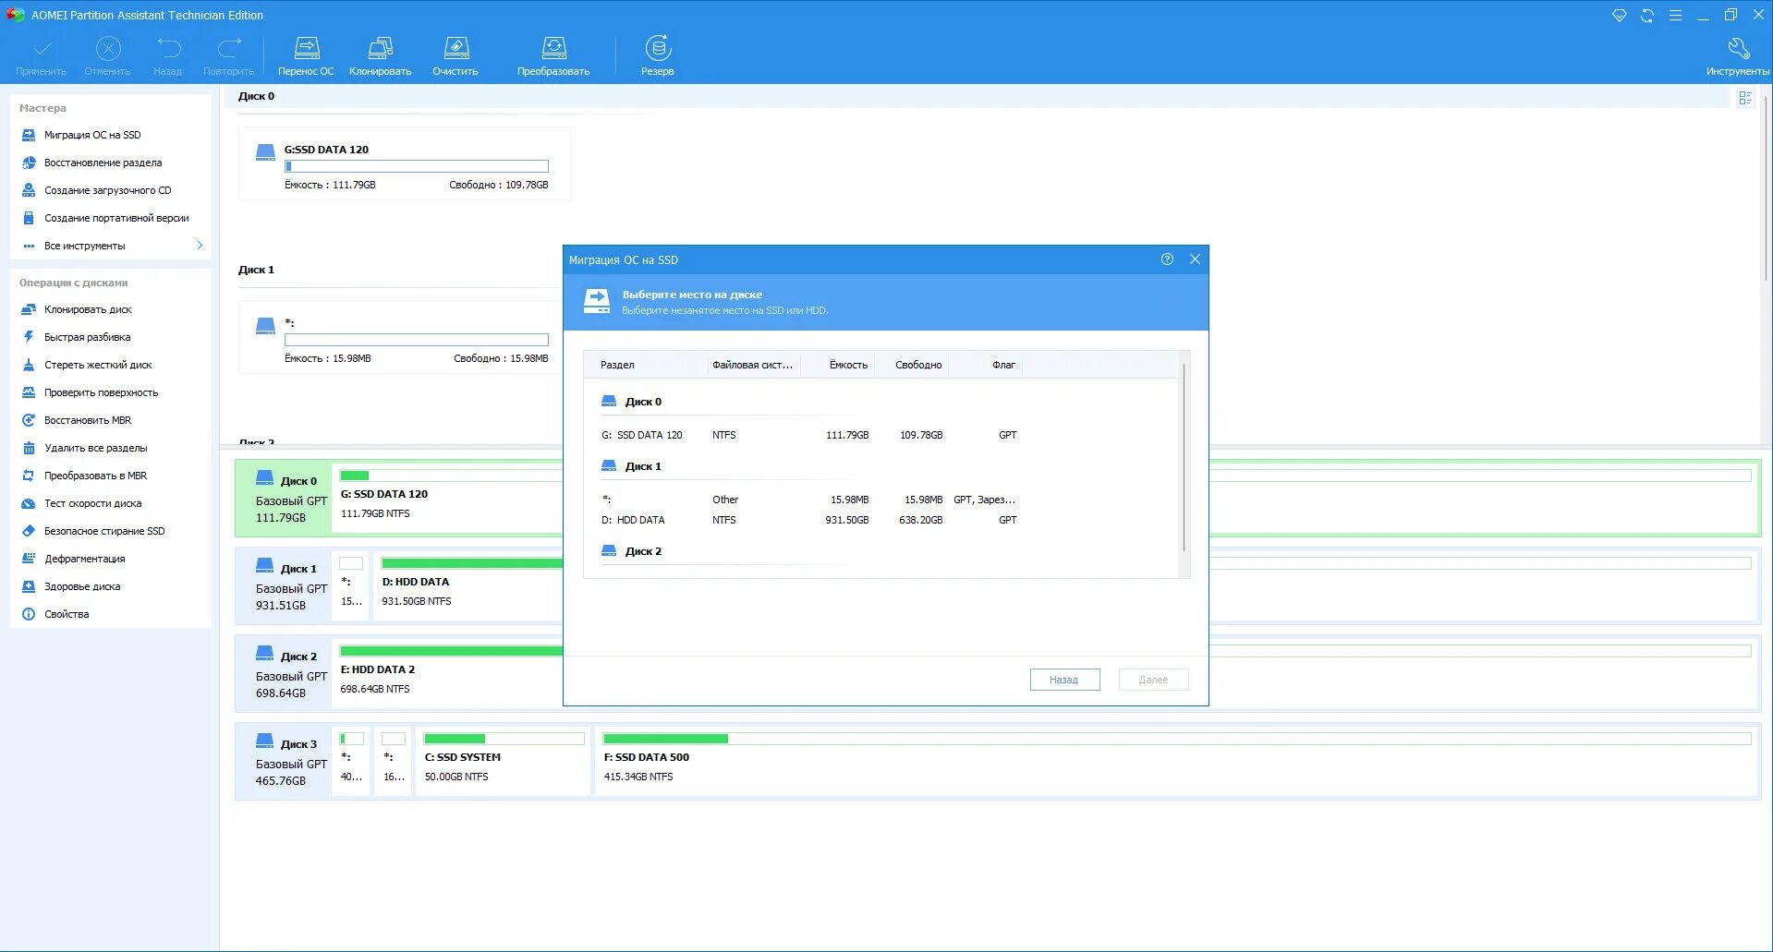Open the hamburger menu near window controls
The height and width of the screenshot is (952, 1773).
1675,15
